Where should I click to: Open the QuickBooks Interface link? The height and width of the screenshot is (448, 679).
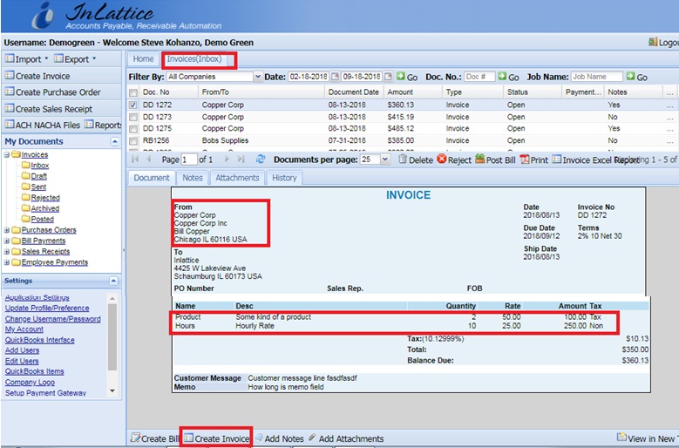click(x=39, y=340)
